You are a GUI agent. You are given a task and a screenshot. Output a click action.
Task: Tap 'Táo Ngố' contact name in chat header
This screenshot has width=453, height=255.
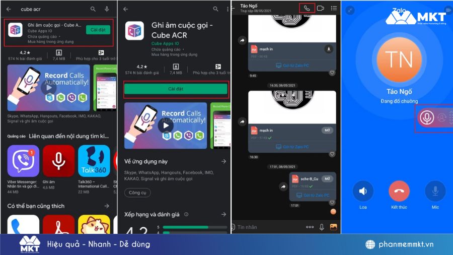(x=249, y=6)
